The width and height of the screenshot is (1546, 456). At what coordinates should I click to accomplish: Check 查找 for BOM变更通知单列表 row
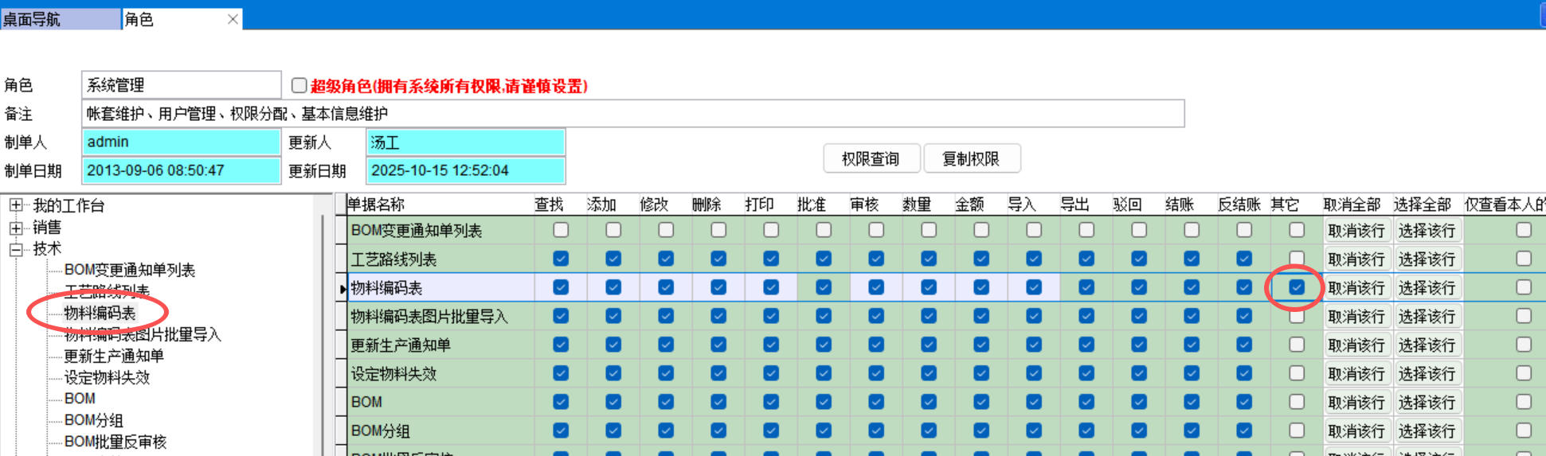[x=561, y=230]
